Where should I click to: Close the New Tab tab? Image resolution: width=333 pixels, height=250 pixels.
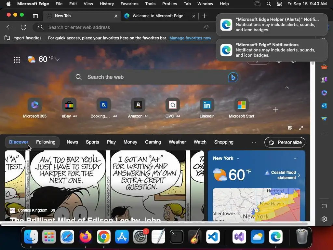pos(116,16)
